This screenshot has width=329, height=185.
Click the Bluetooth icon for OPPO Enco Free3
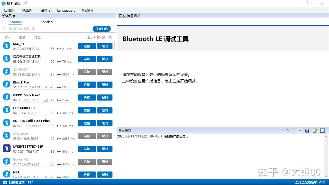coord(7,97)
